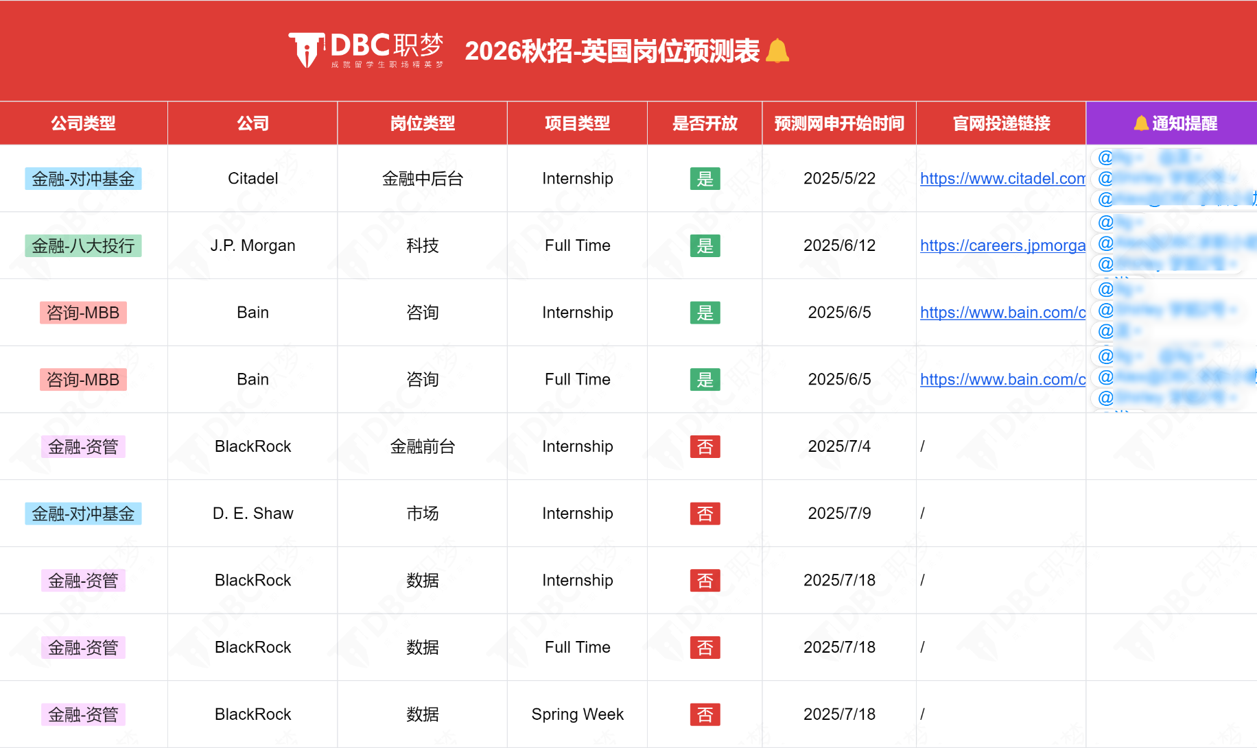Select the 2025/5/22 date cell
Screen dimensions: 1257x748
(x=839, y=178)
